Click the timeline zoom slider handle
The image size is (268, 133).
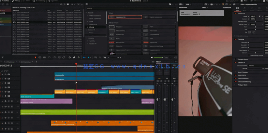pyautogui.click(x=118, y=57)
